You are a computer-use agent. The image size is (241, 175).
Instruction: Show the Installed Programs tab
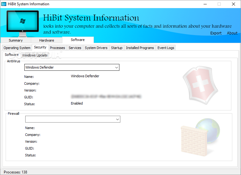point(140,48)
